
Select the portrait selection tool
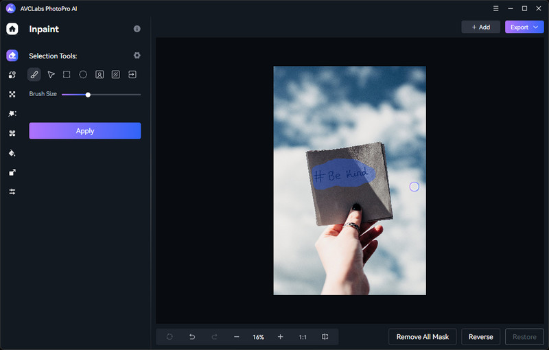[x=100, y=75]
